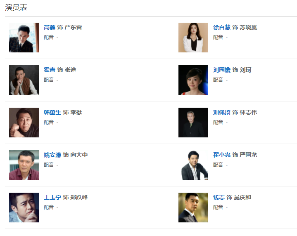The width and height of the screenshot is (297, 236).
Task: Open the 姚安濂 actor page link
Action: click(52, 155)
